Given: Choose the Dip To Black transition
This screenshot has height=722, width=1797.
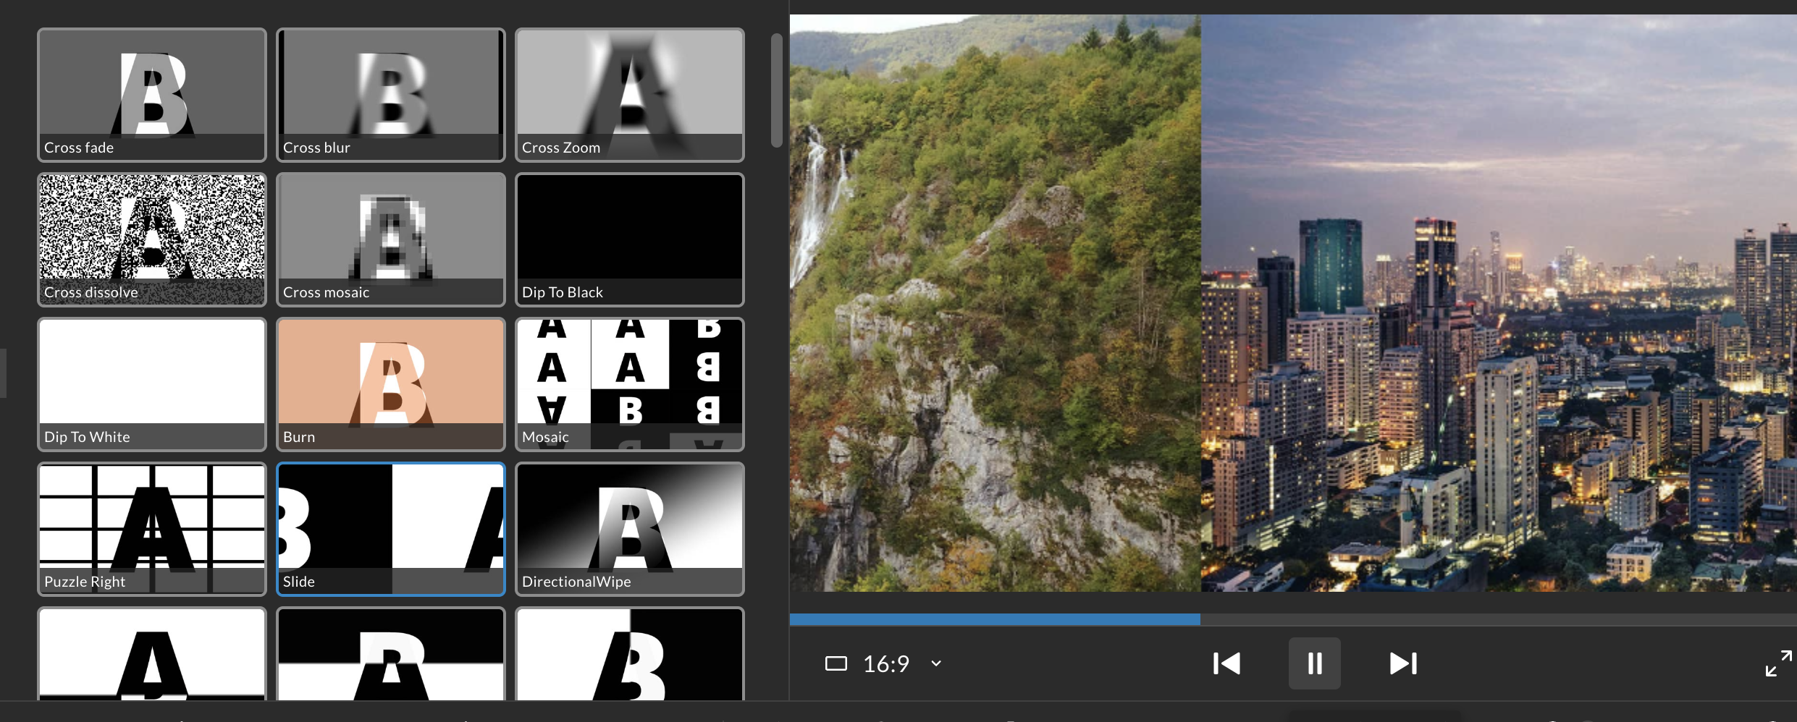Looking at the screenshot, I should (x=630, y=239).
